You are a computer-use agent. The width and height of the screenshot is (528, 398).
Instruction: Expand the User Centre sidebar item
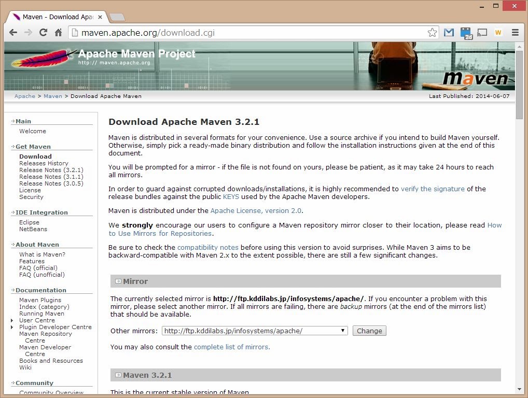[12, 321]
